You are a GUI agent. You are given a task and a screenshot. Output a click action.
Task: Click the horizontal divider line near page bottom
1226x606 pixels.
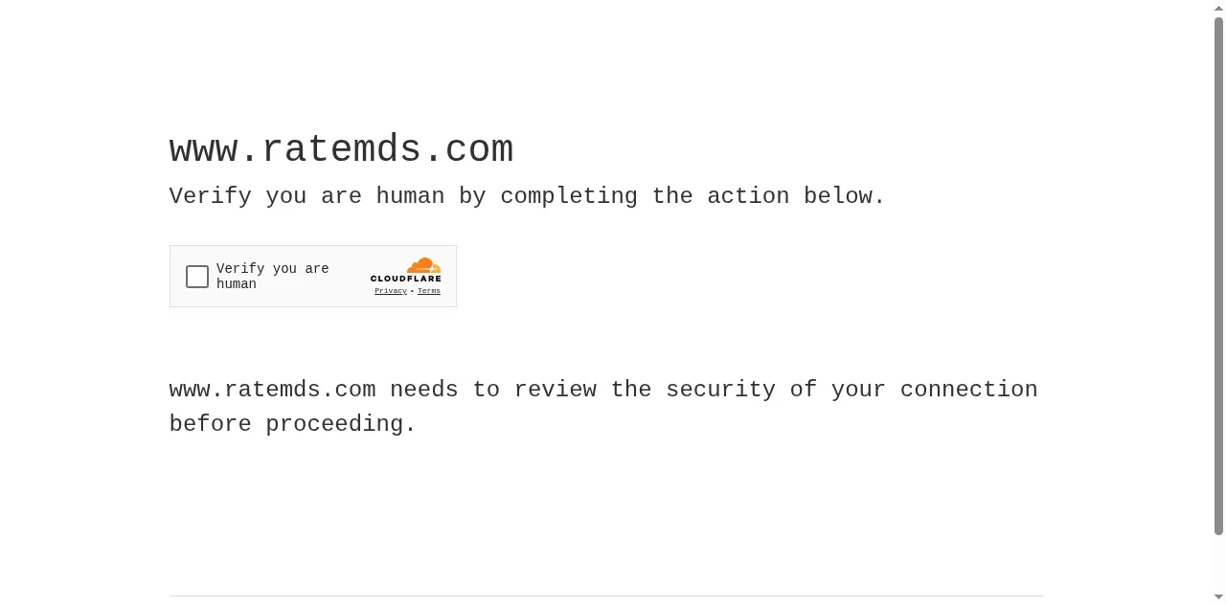coord(605,595)
